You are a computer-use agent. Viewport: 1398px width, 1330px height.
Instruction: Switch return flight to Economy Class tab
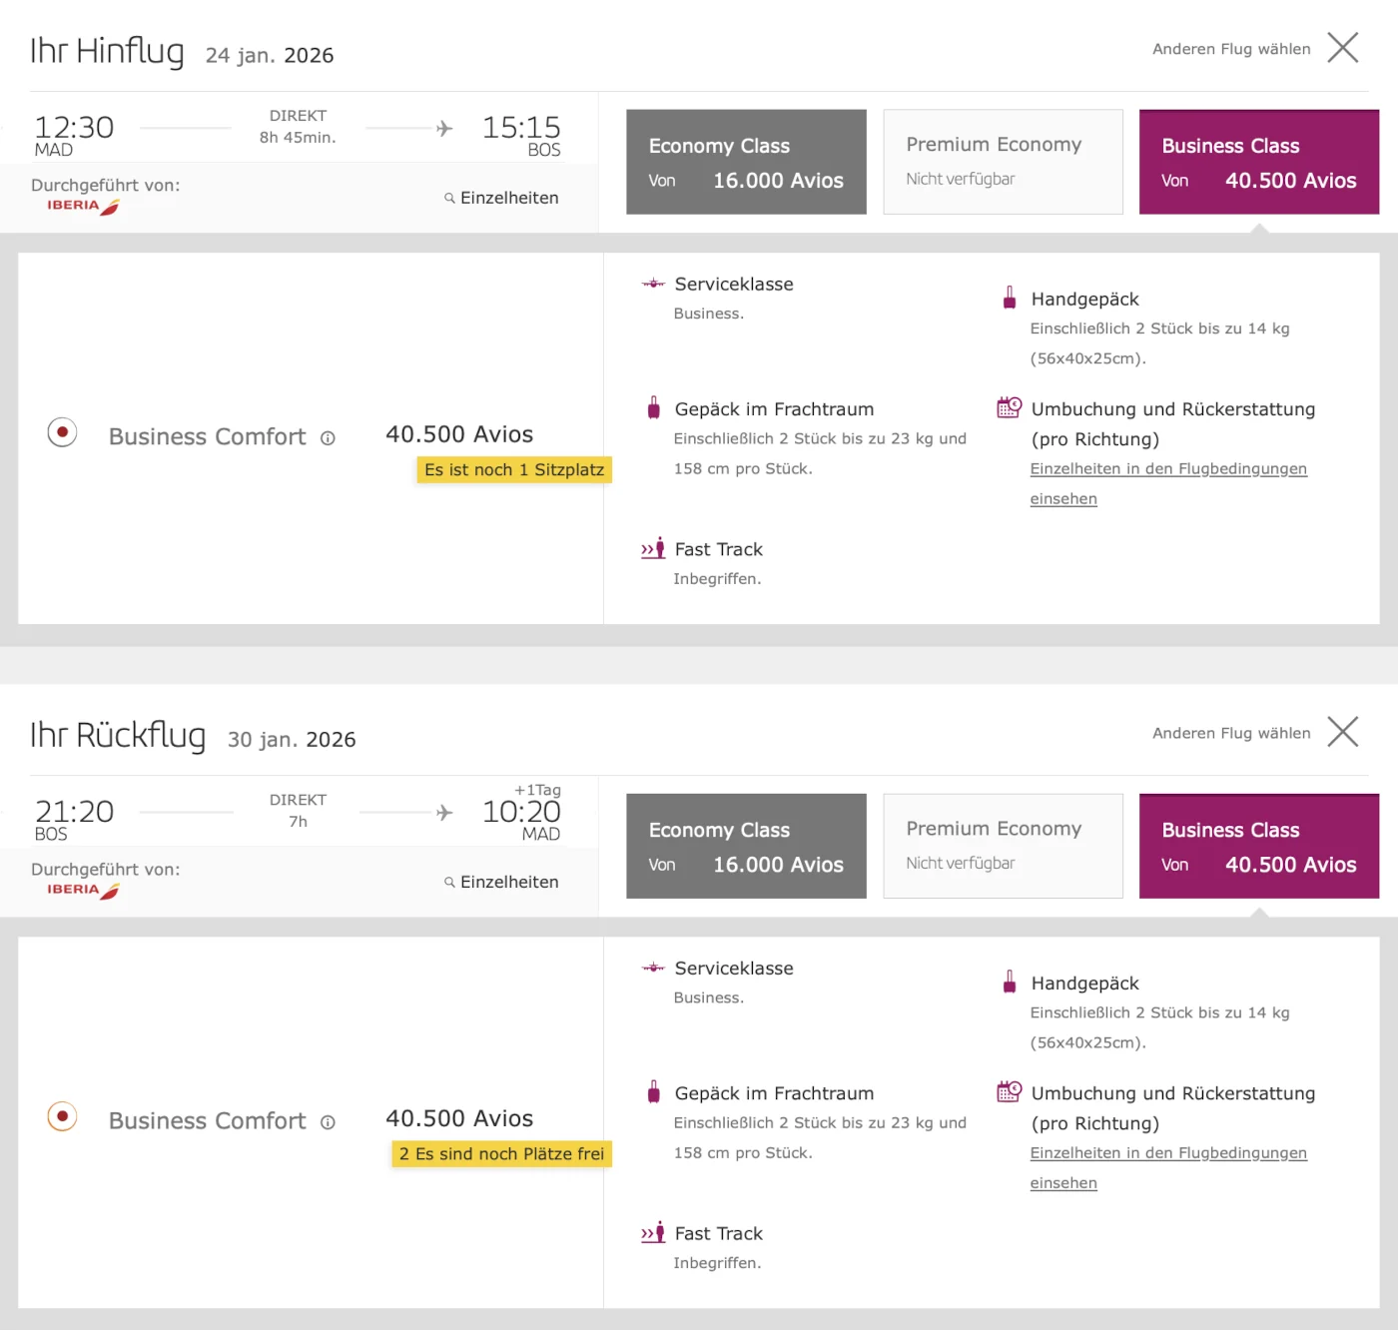[746, 846]
